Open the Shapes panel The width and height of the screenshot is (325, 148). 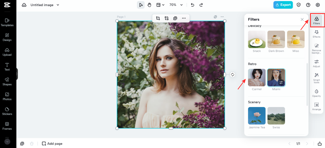pyautogui.click(x=7, y=82)
